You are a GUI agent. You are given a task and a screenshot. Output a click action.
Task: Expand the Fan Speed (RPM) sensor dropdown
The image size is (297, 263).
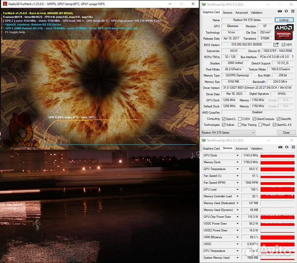click(257, 182)
